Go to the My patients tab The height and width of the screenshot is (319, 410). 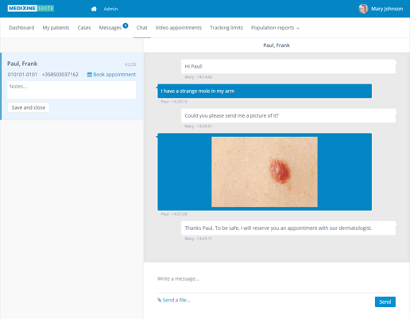(x=56, y=28)
